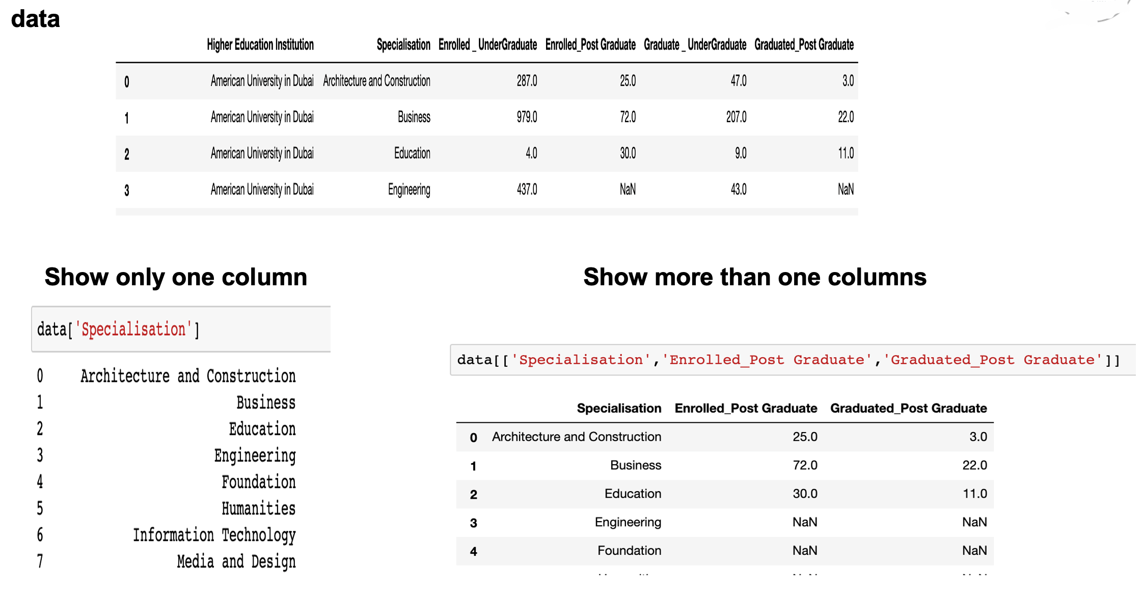Click Architecture and Construction in top table
1143x594 pixels.
(376, 81)
